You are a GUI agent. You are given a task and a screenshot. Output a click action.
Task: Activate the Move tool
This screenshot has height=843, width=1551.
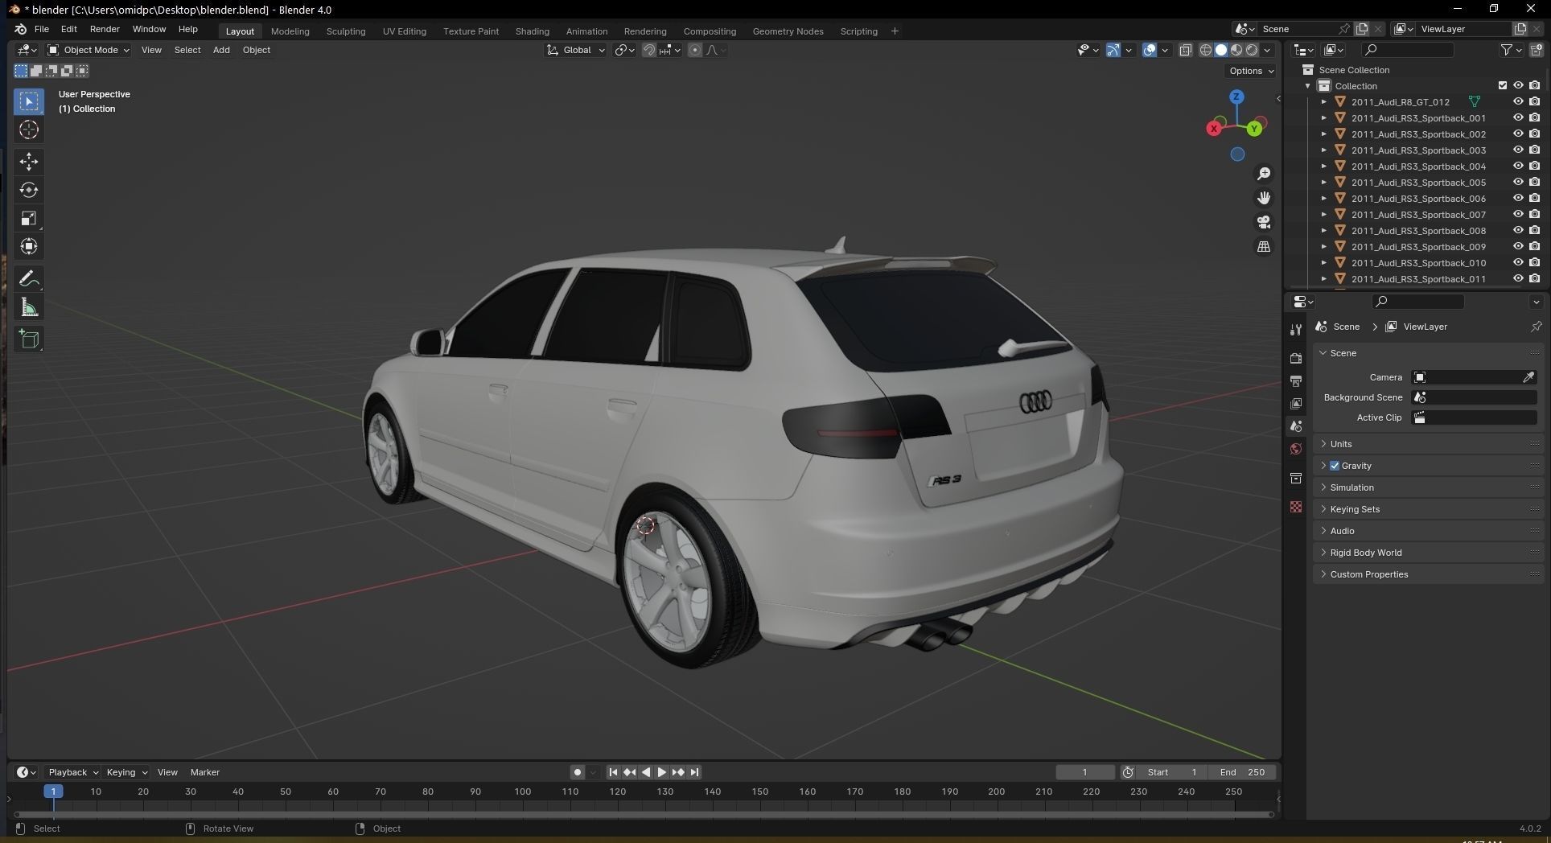point(29,162)
